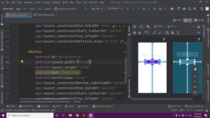Open the No Devices dropdown
This screenshot has width=210, height=118.
click(115, 9)
